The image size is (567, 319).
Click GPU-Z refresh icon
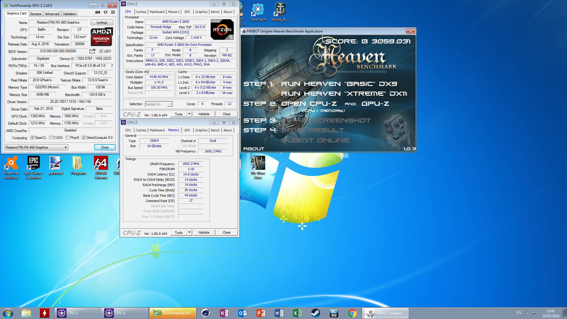point(105,12)
